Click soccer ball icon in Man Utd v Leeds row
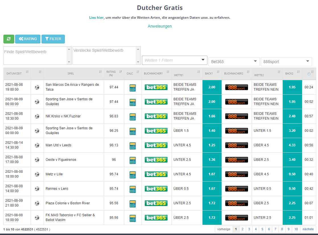 37,145
